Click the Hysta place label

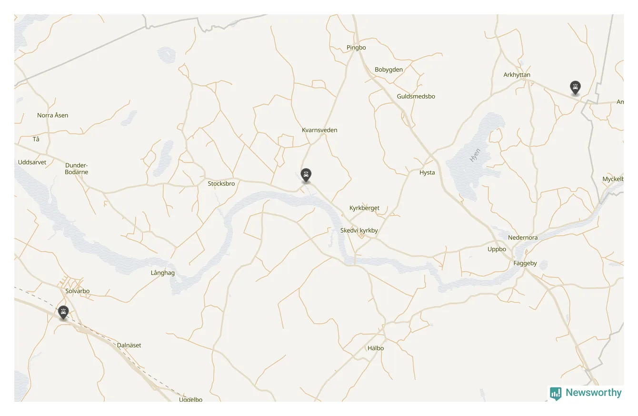tap(427, 173)
